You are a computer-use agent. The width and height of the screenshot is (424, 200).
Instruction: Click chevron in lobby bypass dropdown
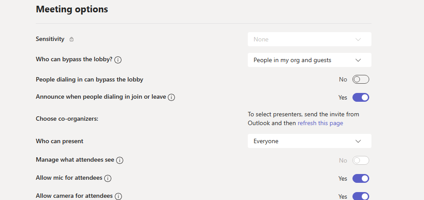tap(358, 60)
